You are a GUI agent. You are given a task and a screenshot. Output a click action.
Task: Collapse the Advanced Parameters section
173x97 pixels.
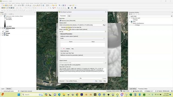60,34
